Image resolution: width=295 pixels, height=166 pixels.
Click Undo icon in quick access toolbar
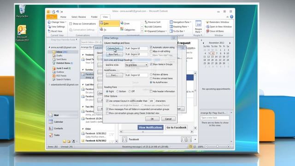coord(57,12)
